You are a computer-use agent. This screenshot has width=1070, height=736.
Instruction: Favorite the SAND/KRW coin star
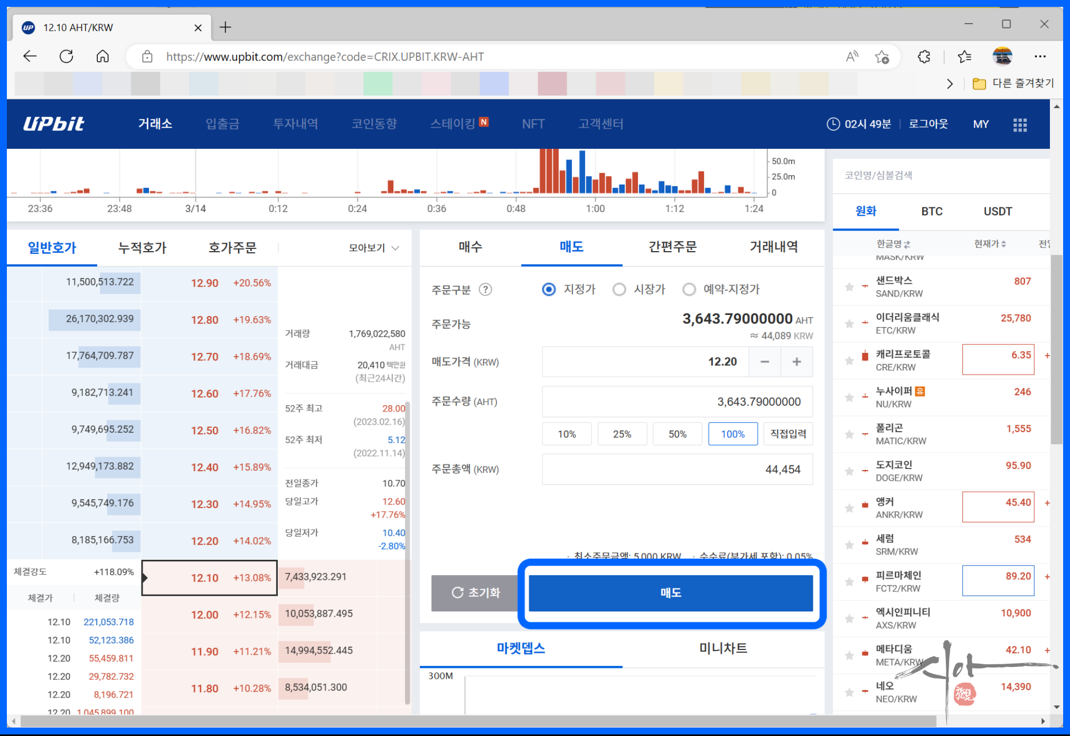pyautogui.click(x=849, y=287)
